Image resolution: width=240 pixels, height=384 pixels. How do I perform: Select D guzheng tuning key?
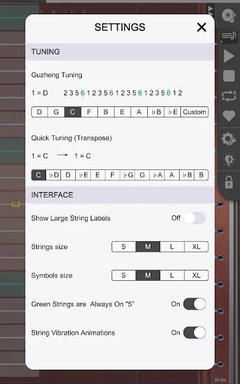click(x=40, y=112)
